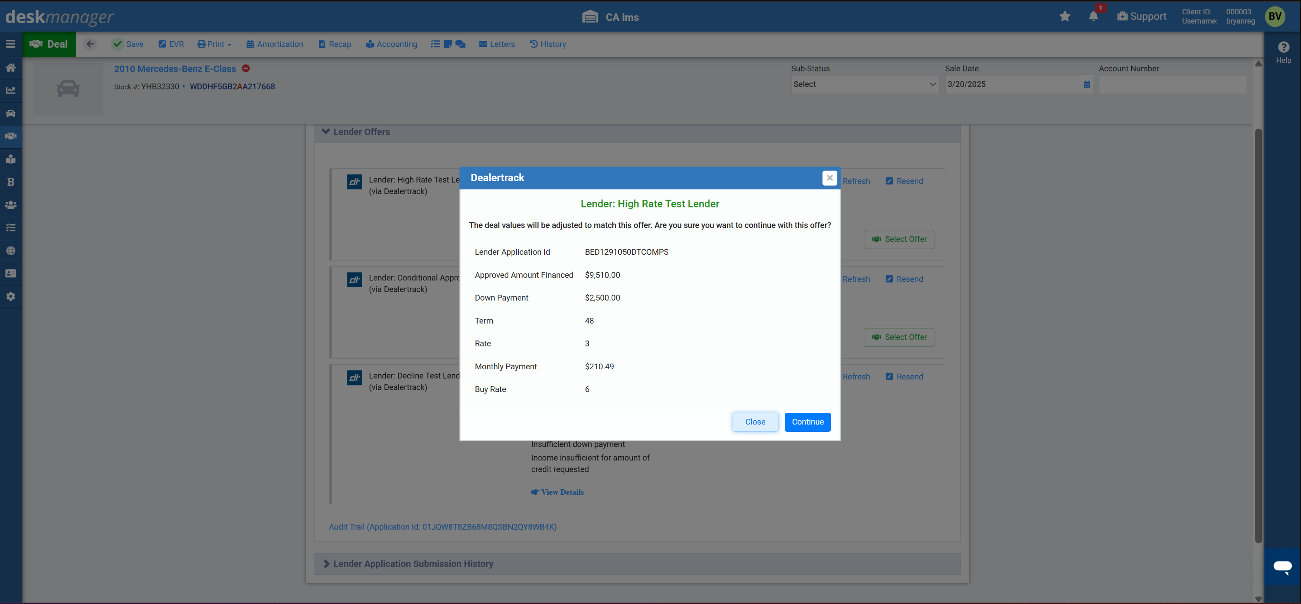Click Save in the toolbar
Image resolution: width=1301 pixels, height=604 pixels.
[128, 44]
